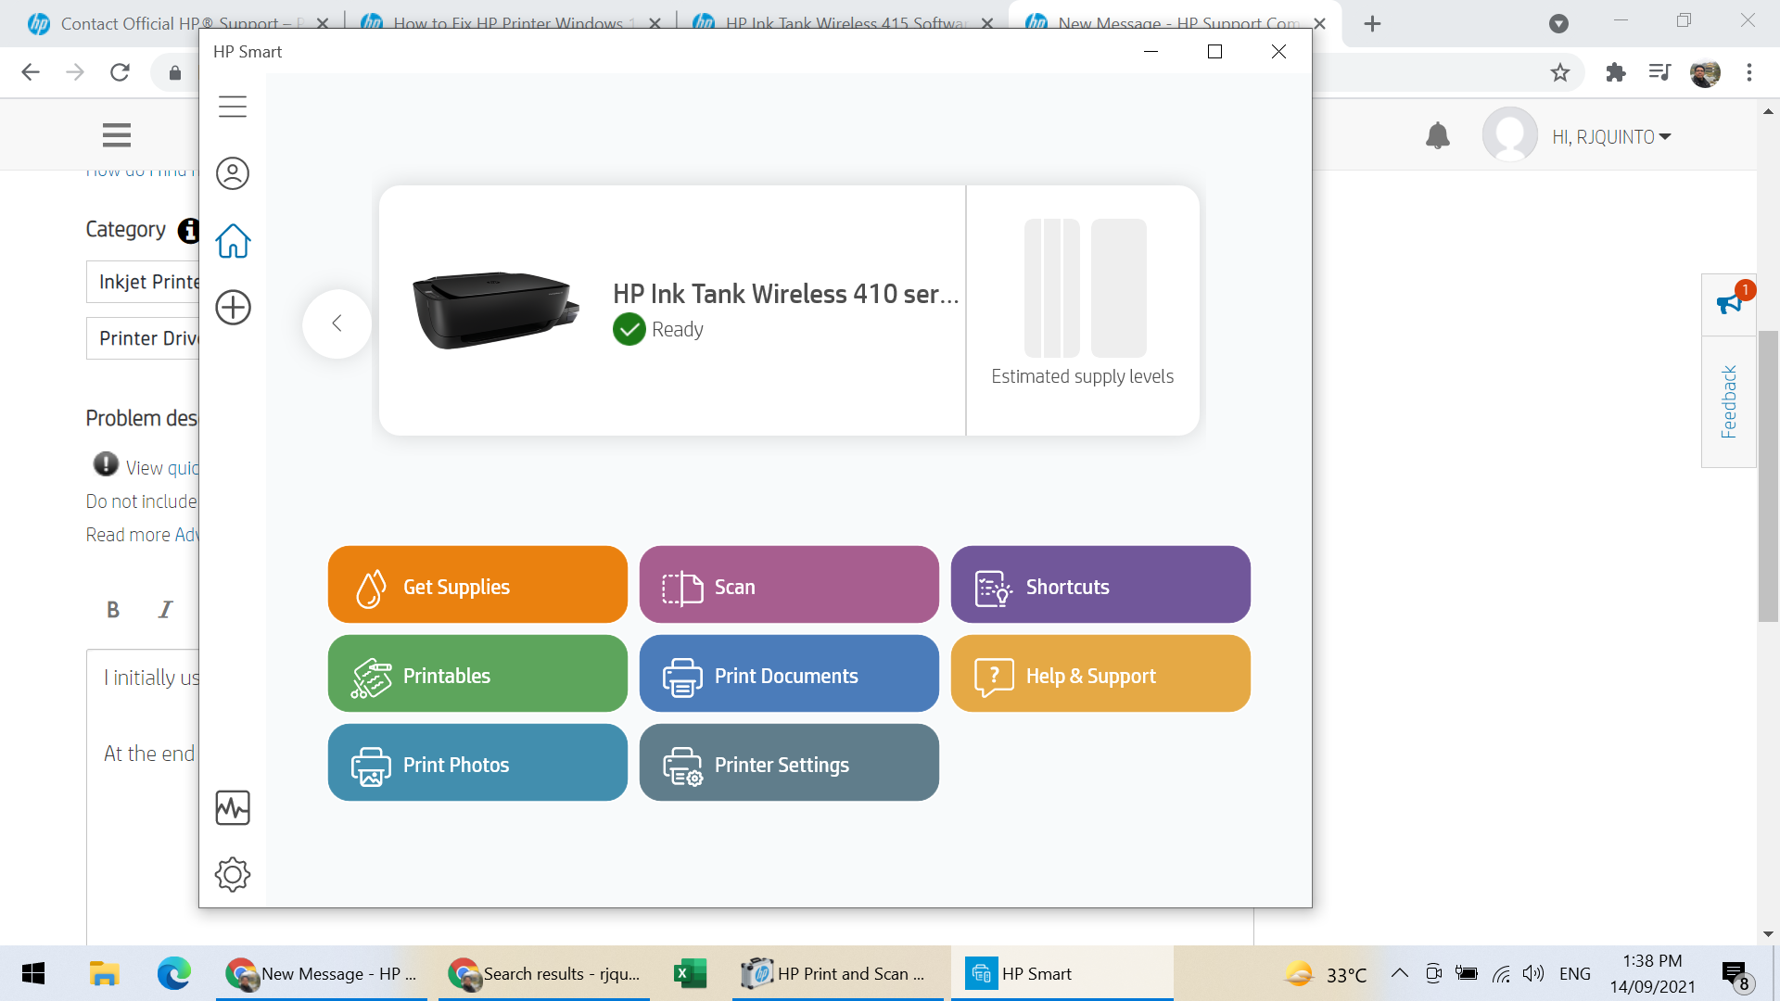Open the account profile icon in sidebar
1780x1001 pixels.
click(233, 173)
